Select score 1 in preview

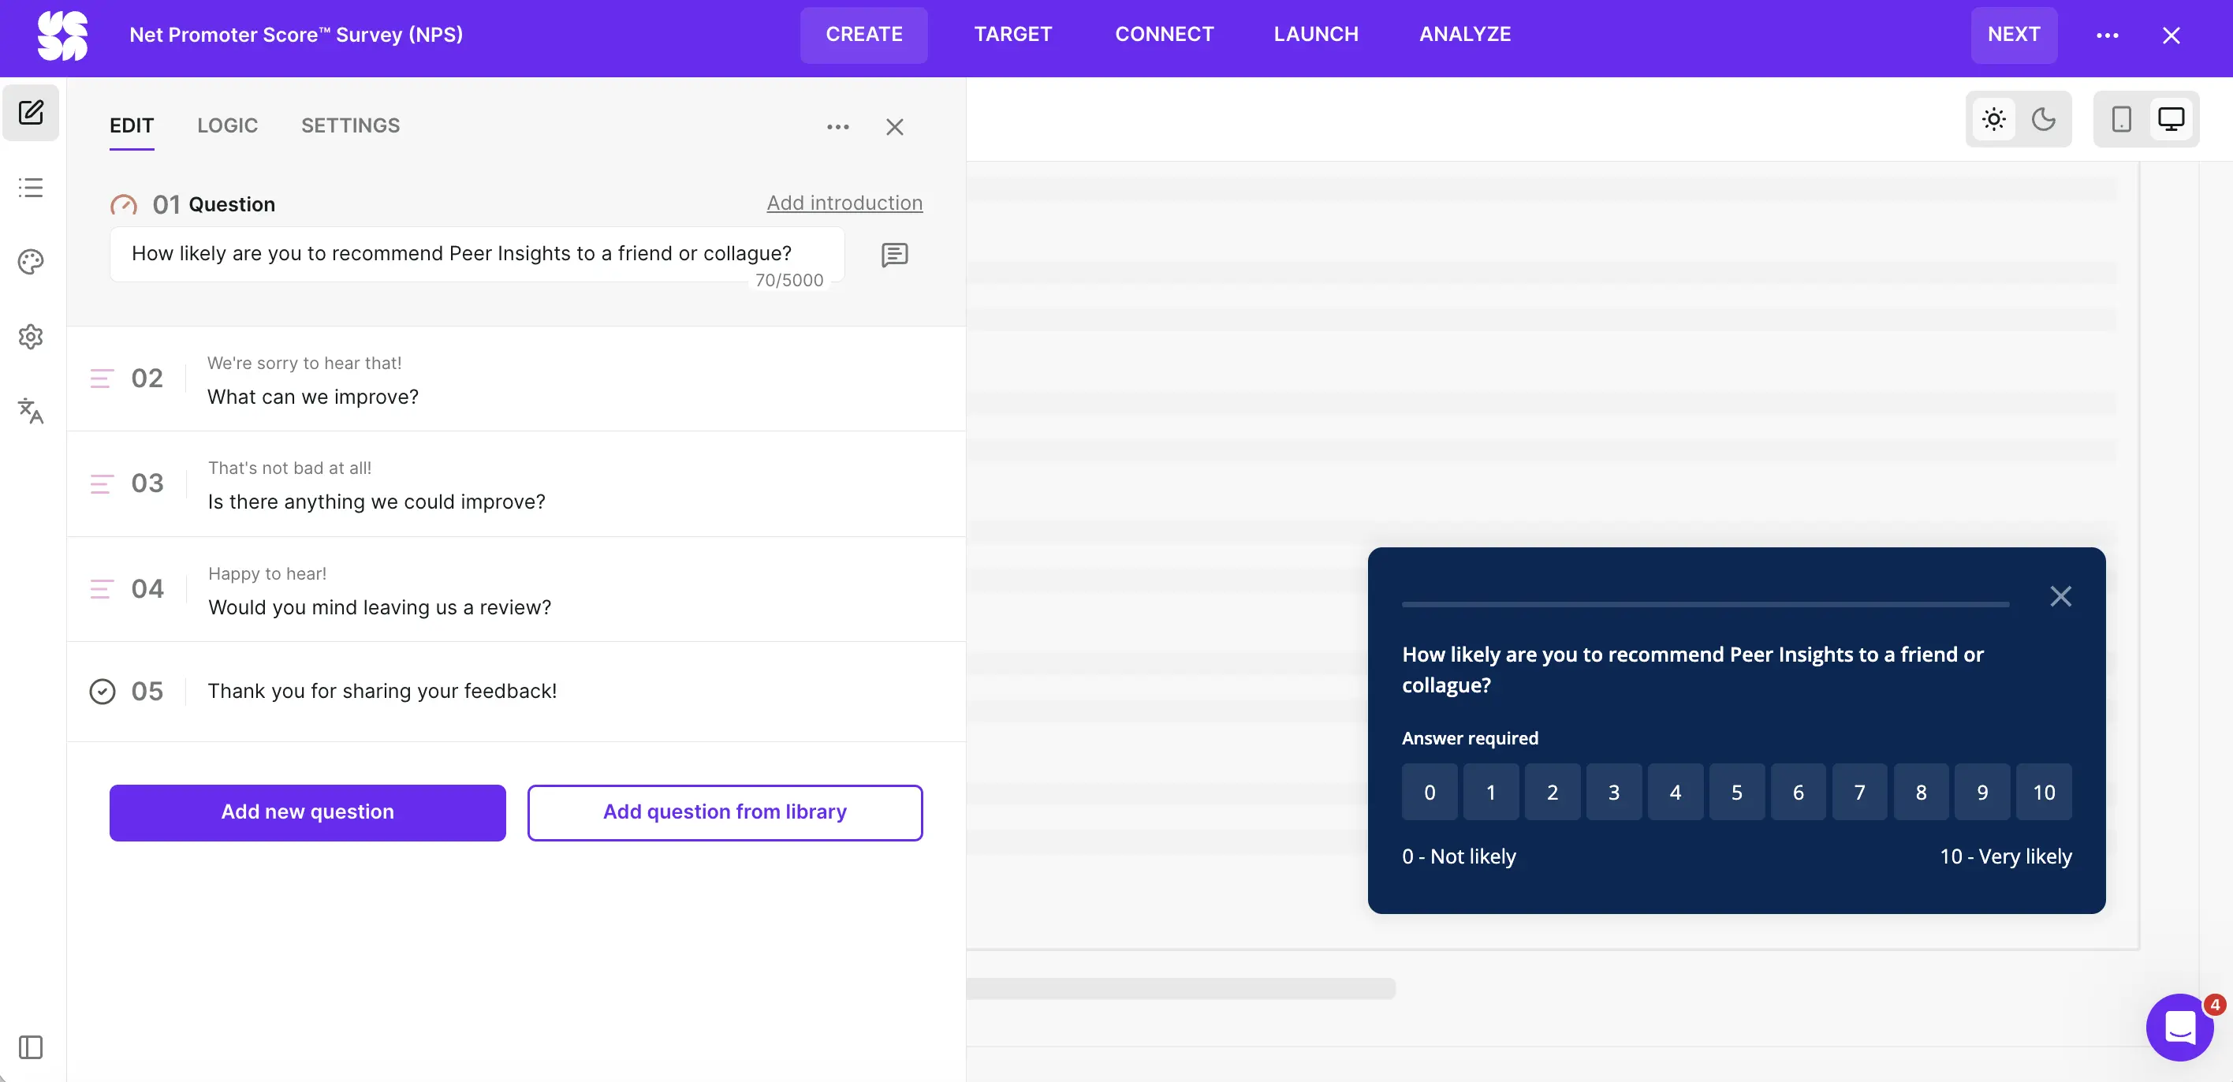click(x=1491, y=792)
